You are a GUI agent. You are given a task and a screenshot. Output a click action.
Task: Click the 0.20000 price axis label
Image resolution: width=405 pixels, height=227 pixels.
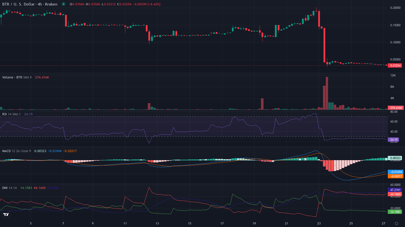pos(395,7)
